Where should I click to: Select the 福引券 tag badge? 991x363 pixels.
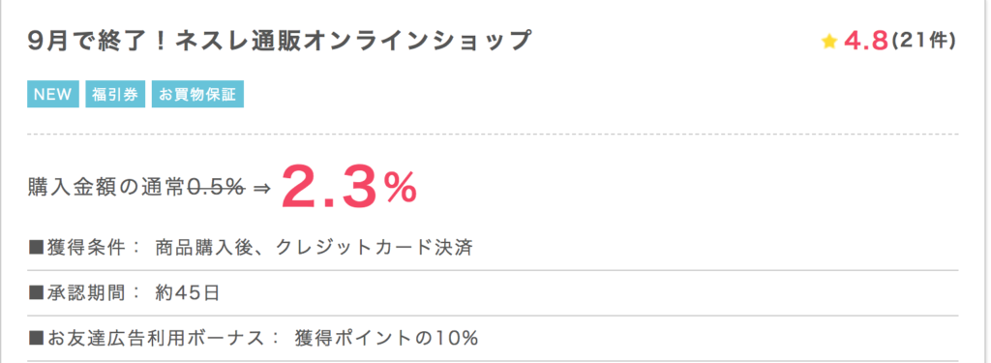tap(115, 95)
